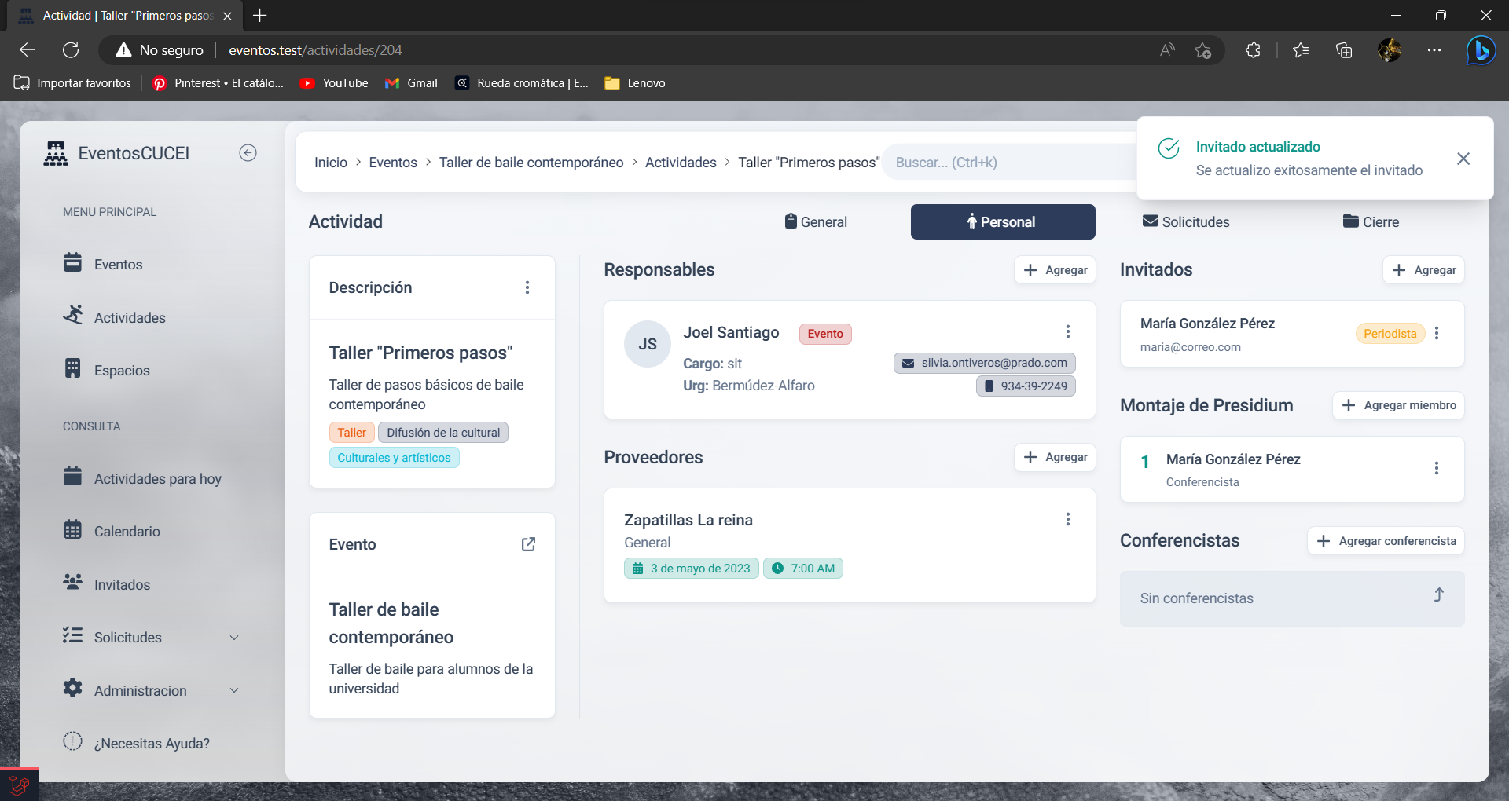Image resolution: width=1509 pixels, height=801 pixels.
Task: Click the arrow icon in Sin conferencistas box
Action: (1437, 595)
